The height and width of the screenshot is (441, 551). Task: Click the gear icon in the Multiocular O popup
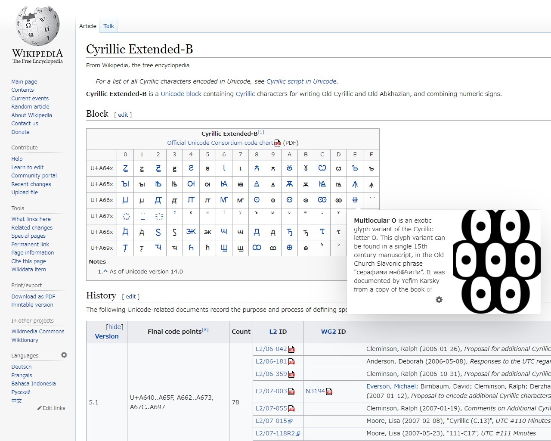pos(439,299)
